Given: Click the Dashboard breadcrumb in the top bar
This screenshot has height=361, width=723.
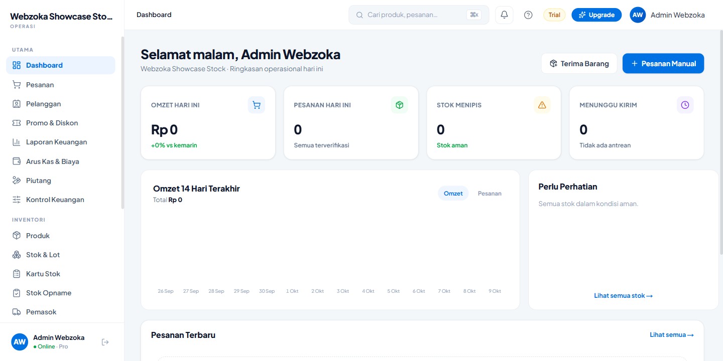Looking at the screenshot, I should pos(154,15).
